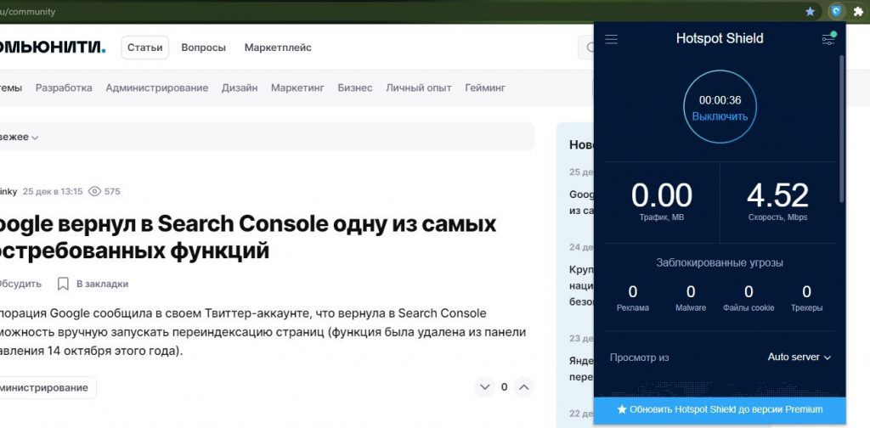Click the browser address bar URL
Screen dimensions: 870x428
tap(28, 12)
